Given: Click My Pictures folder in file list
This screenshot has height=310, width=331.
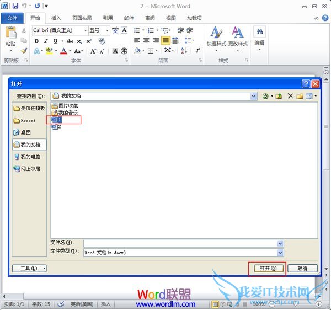Looking at the screenshot, I should click(x=65, y=106).
